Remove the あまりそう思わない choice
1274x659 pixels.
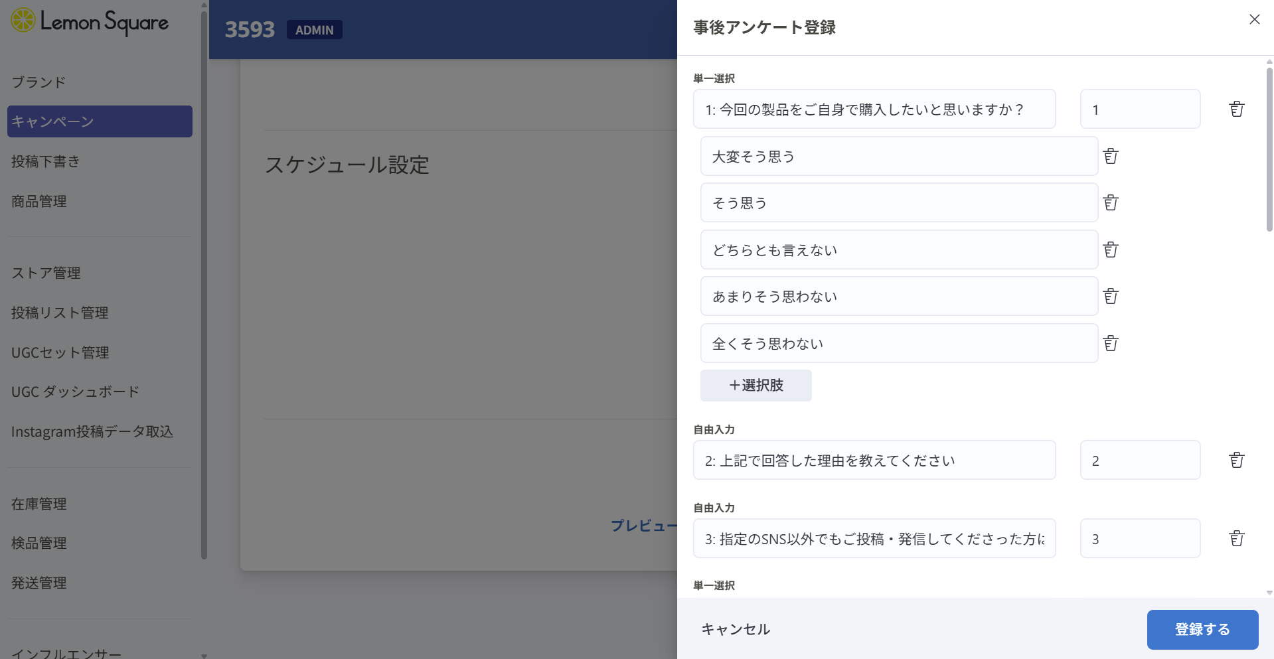tap(1111, 297)
